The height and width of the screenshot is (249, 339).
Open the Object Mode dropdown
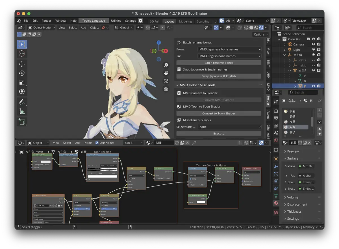pyautogui.click(x=42, y=28)
